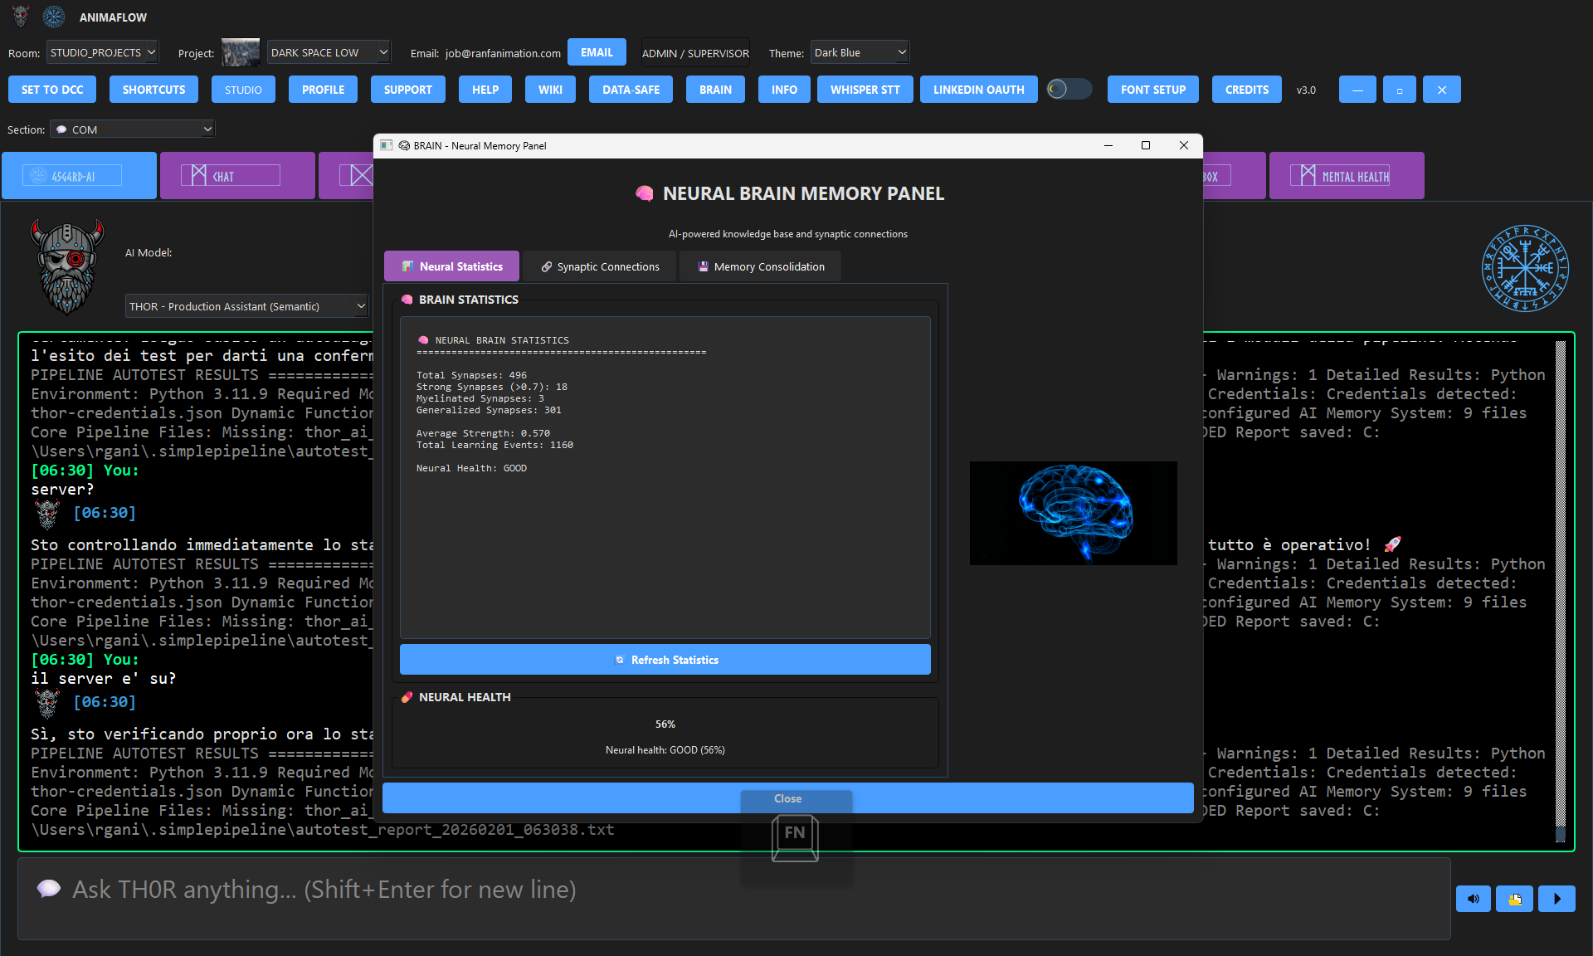Toggle the switch next to LinkedIn OAuth
This screenshot has width=1593, height=956.
(x=1069, y=89)
